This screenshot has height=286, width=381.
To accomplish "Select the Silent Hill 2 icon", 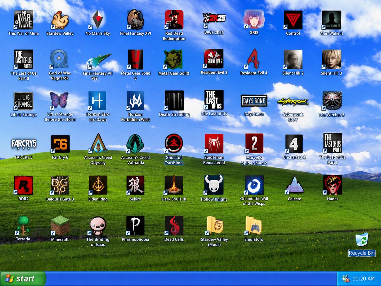I will click(x=293, y=59).
